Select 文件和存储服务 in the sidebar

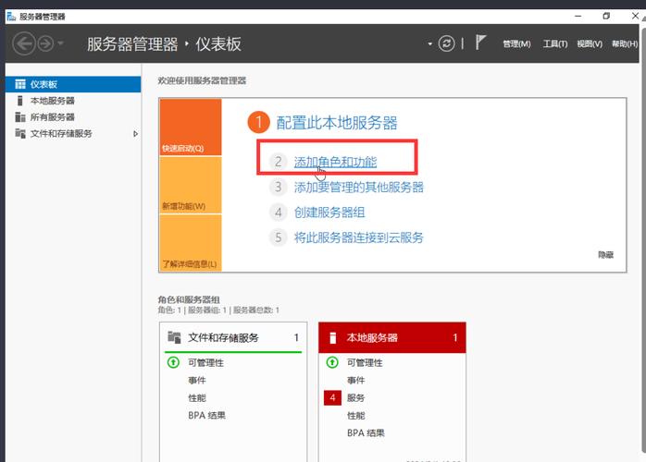[x=73, y=134]
